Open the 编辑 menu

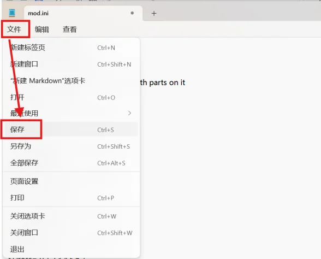41,30
